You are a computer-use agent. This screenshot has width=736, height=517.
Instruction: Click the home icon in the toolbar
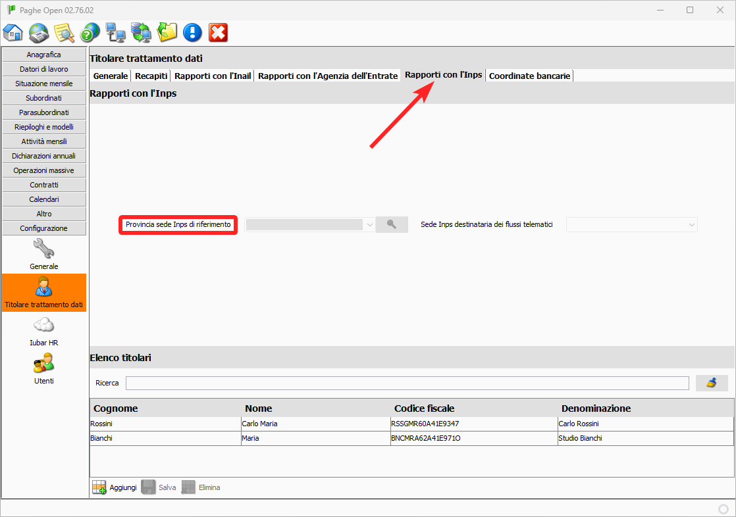[x=13, y=32]
